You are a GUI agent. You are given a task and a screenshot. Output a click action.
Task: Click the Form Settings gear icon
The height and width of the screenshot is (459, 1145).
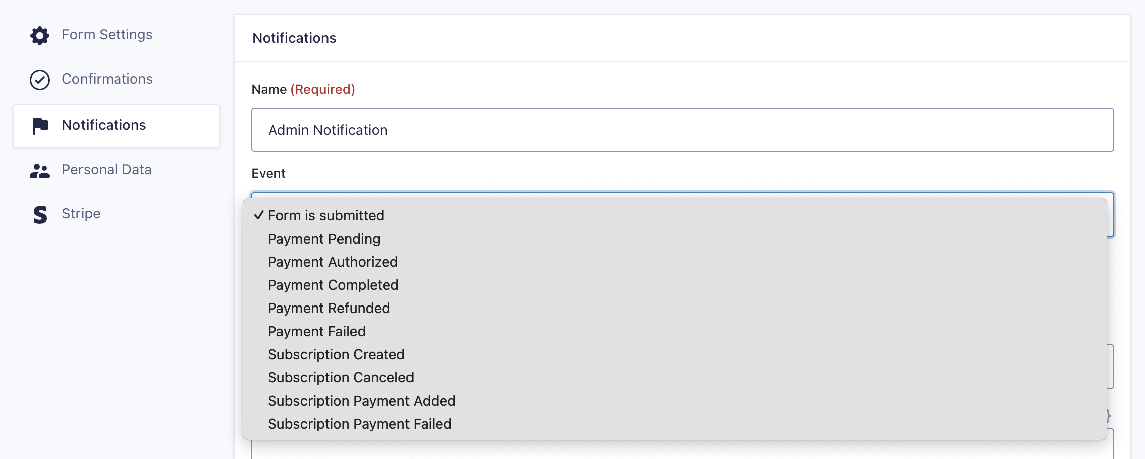(39, 35)
